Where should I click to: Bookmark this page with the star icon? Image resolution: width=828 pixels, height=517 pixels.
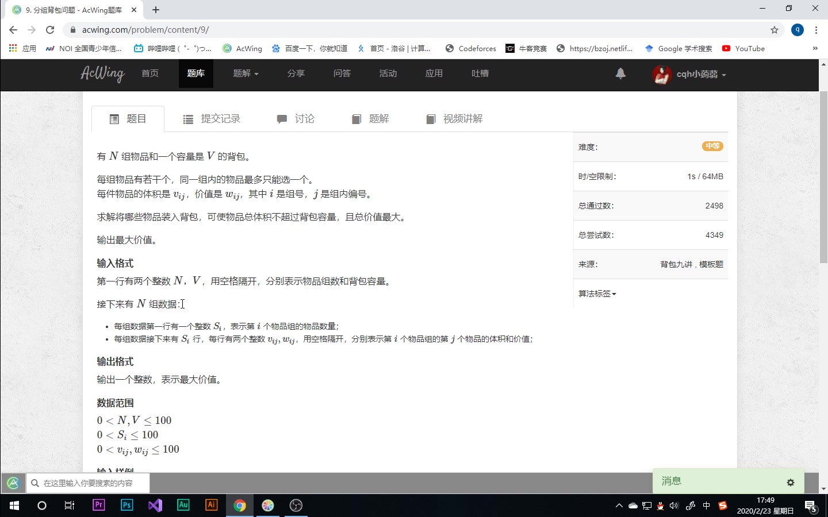(775, 29)
